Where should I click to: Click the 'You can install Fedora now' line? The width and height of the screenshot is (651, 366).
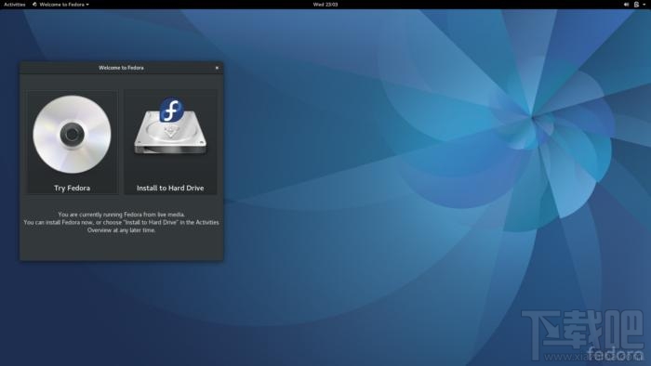[121, 222]
